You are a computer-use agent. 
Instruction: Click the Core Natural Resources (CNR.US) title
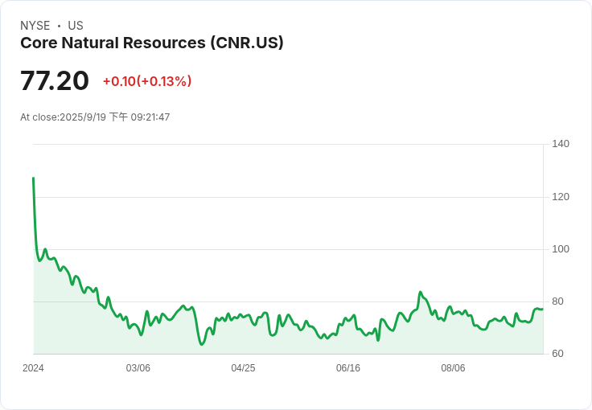(x=152, y=43)
